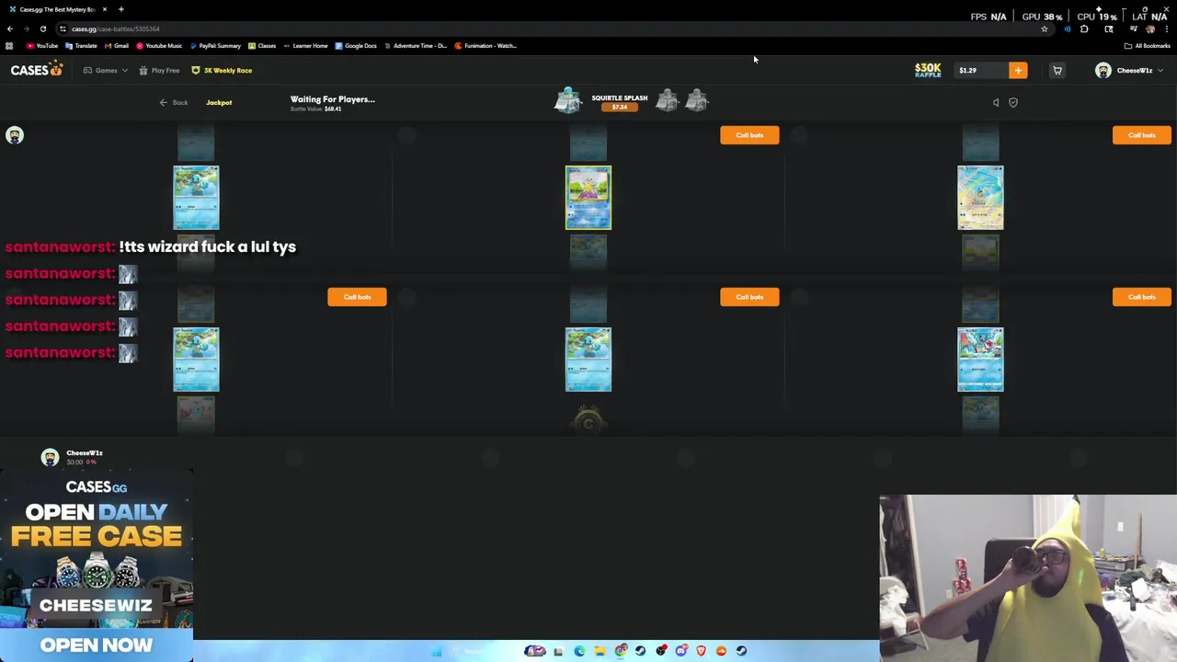The height and width of the screenshot is (662, 1177).
Task: Click the Squirtle card in bottom middle reel
Action: tap(588, 360)
